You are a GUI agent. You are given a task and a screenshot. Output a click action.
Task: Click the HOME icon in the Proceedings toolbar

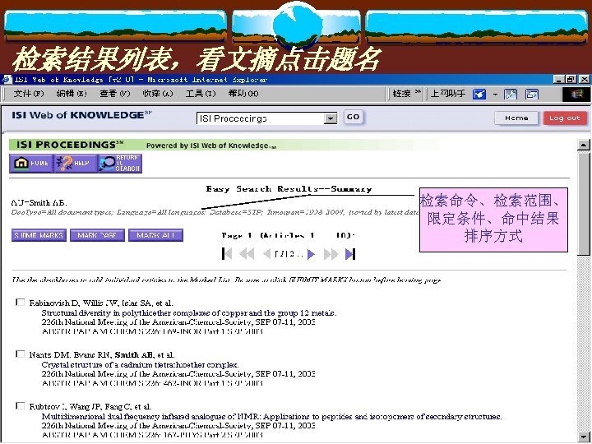pyautogui.click(x=31, y=164)
